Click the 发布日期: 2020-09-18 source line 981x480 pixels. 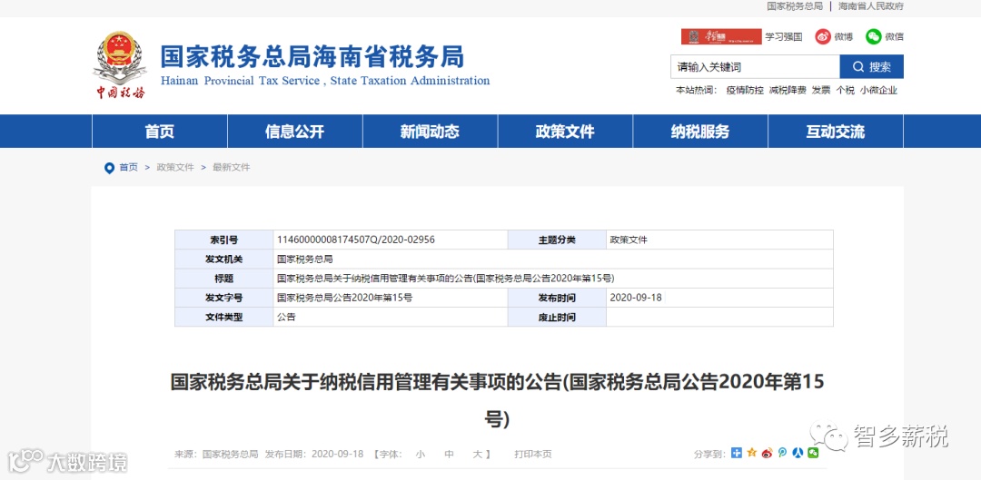click(314, 455)
